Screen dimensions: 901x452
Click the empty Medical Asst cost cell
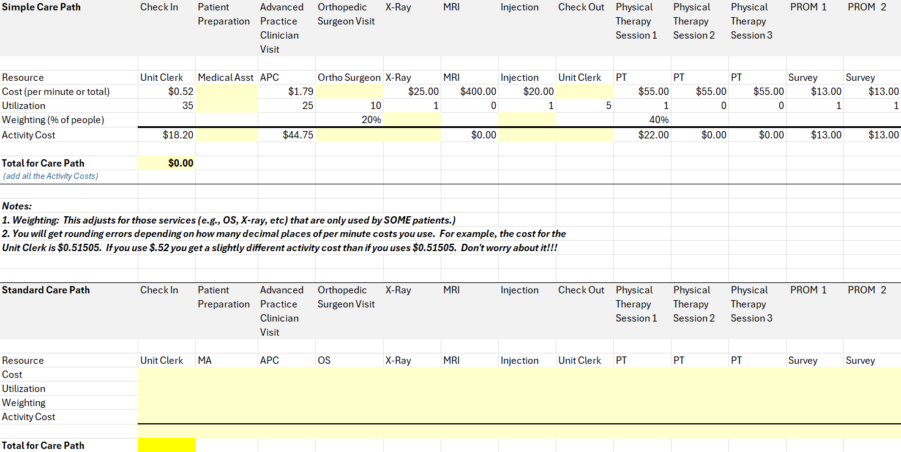[227, 92]
